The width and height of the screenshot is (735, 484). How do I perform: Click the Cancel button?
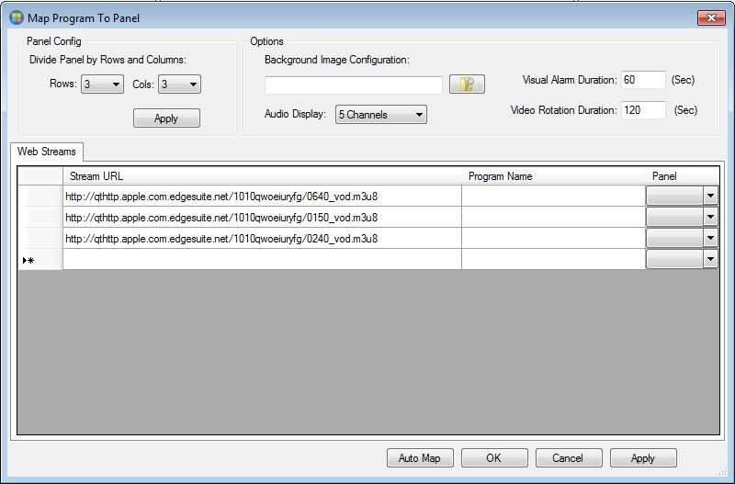tap(568, 458)
